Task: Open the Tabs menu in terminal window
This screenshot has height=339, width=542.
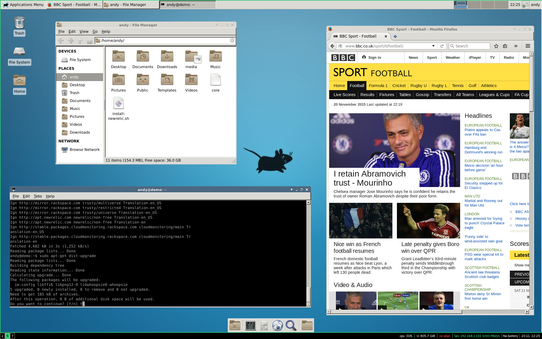Action: [38, 196]
